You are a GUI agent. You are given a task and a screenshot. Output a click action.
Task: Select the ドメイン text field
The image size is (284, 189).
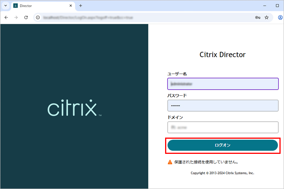pos(223,127)
